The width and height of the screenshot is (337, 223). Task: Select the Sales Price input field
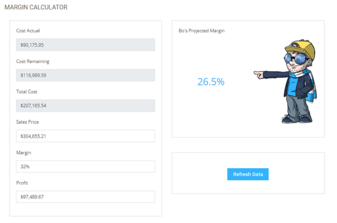pos(85,136)
